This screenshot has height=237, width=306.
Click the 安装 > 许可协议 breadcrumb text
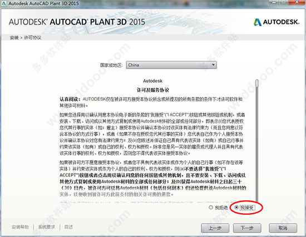point(26,38)
